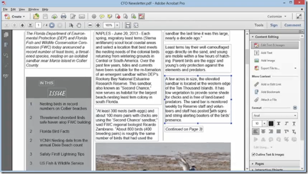
Task: Open zoom percentage dropdown arrow
Action: [117, 25]
